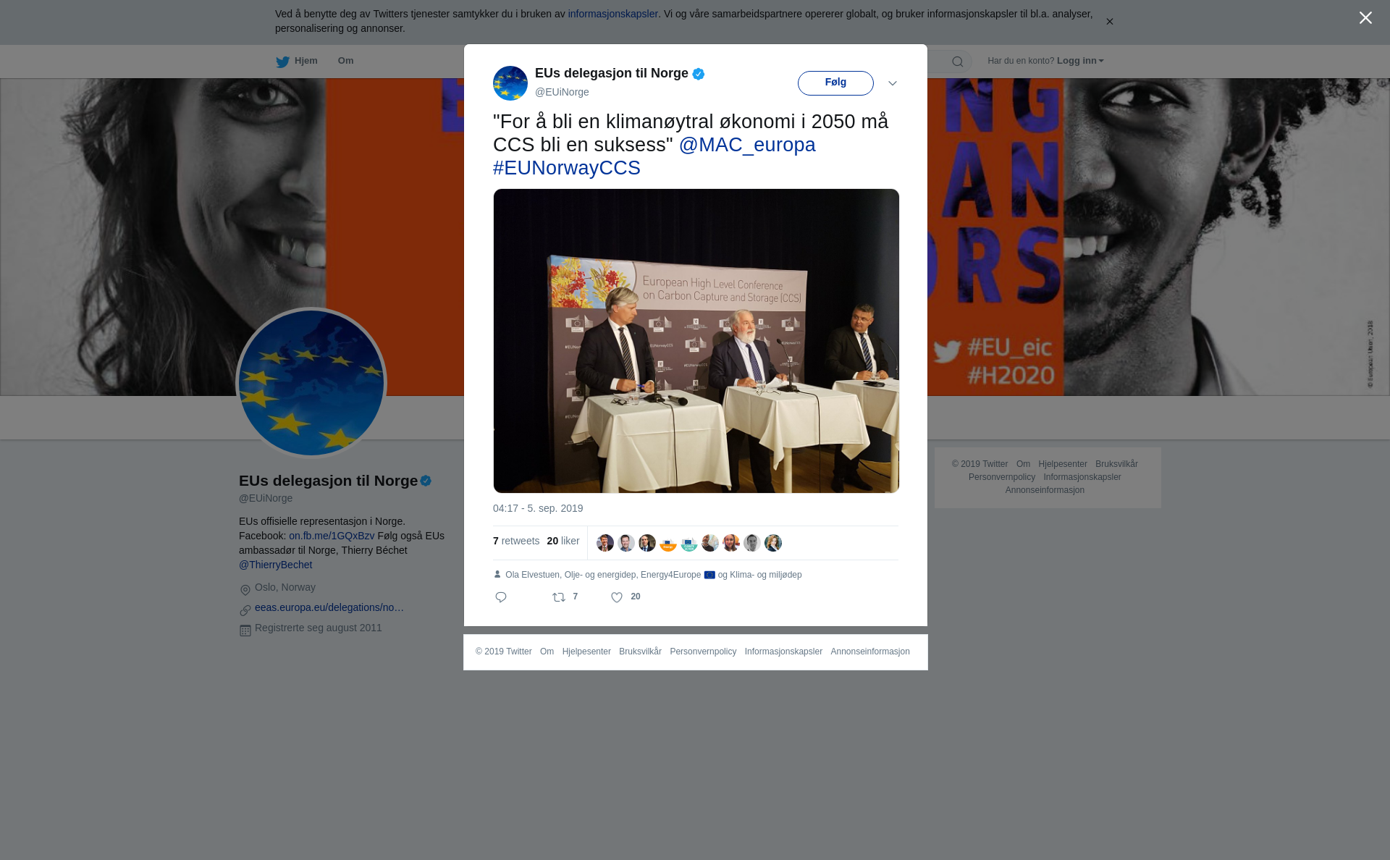The image size is (1390, 860).
Task: Show the list of 7 retweets
Action: click(516, 541)
